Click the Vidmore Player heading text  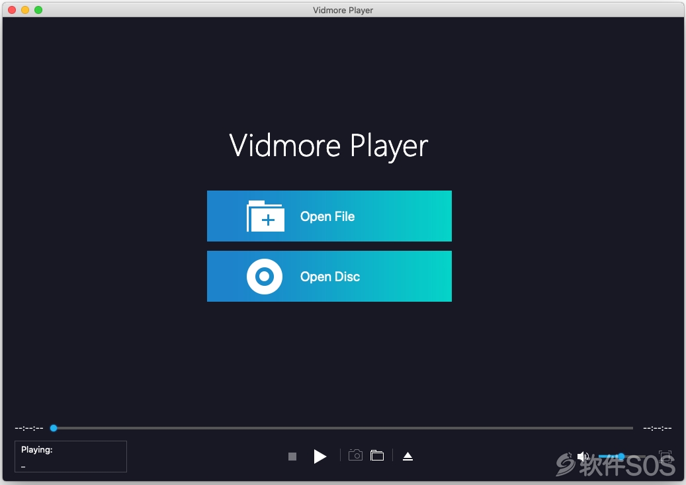[x=329, y=146]
